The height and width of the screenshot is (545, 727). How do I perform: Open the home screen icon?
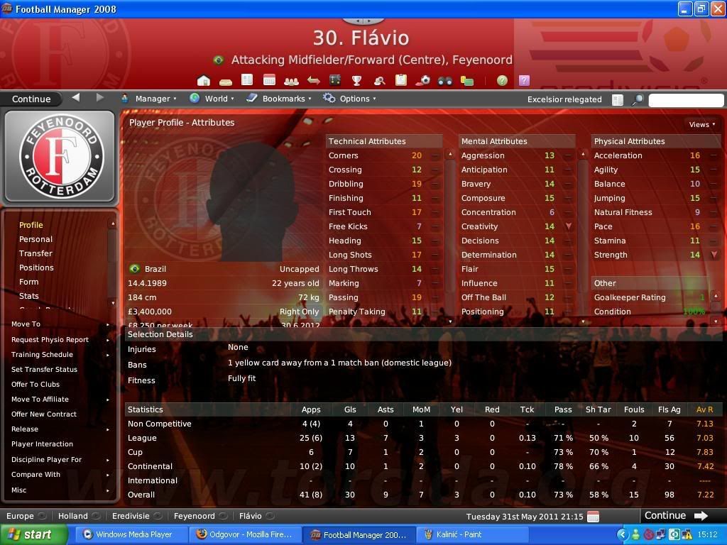pyautogui.click(x=204, y=81)
